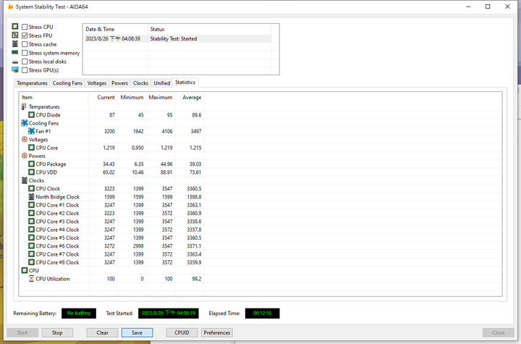521x344 pixels.
Task: Click the disk icon beside Stress local disks
Action: pos(15,62)
